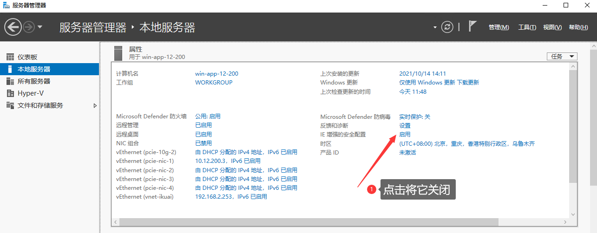Viewport: 597px width, 233px height.
Task: Click 已启用 next to 远程管理
Action: [203, 125]
